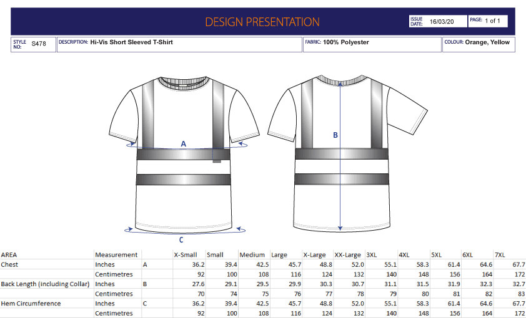Click the Small size header

[215, 255]
